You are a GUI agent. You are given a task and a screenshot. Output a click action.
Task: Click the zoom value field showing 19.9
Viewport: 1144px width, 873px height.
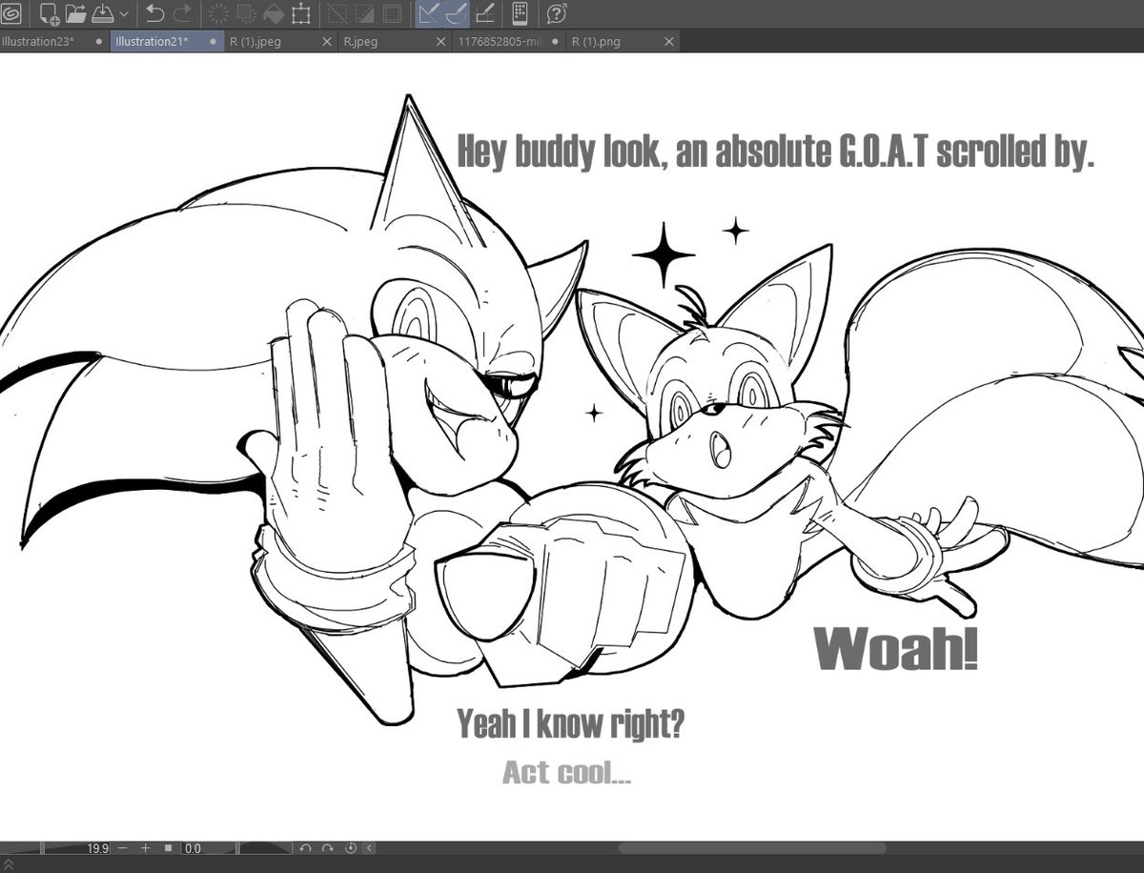98,848
